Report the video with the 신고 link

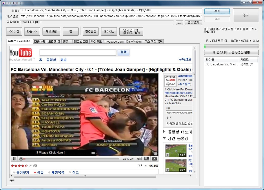[76, 172]
